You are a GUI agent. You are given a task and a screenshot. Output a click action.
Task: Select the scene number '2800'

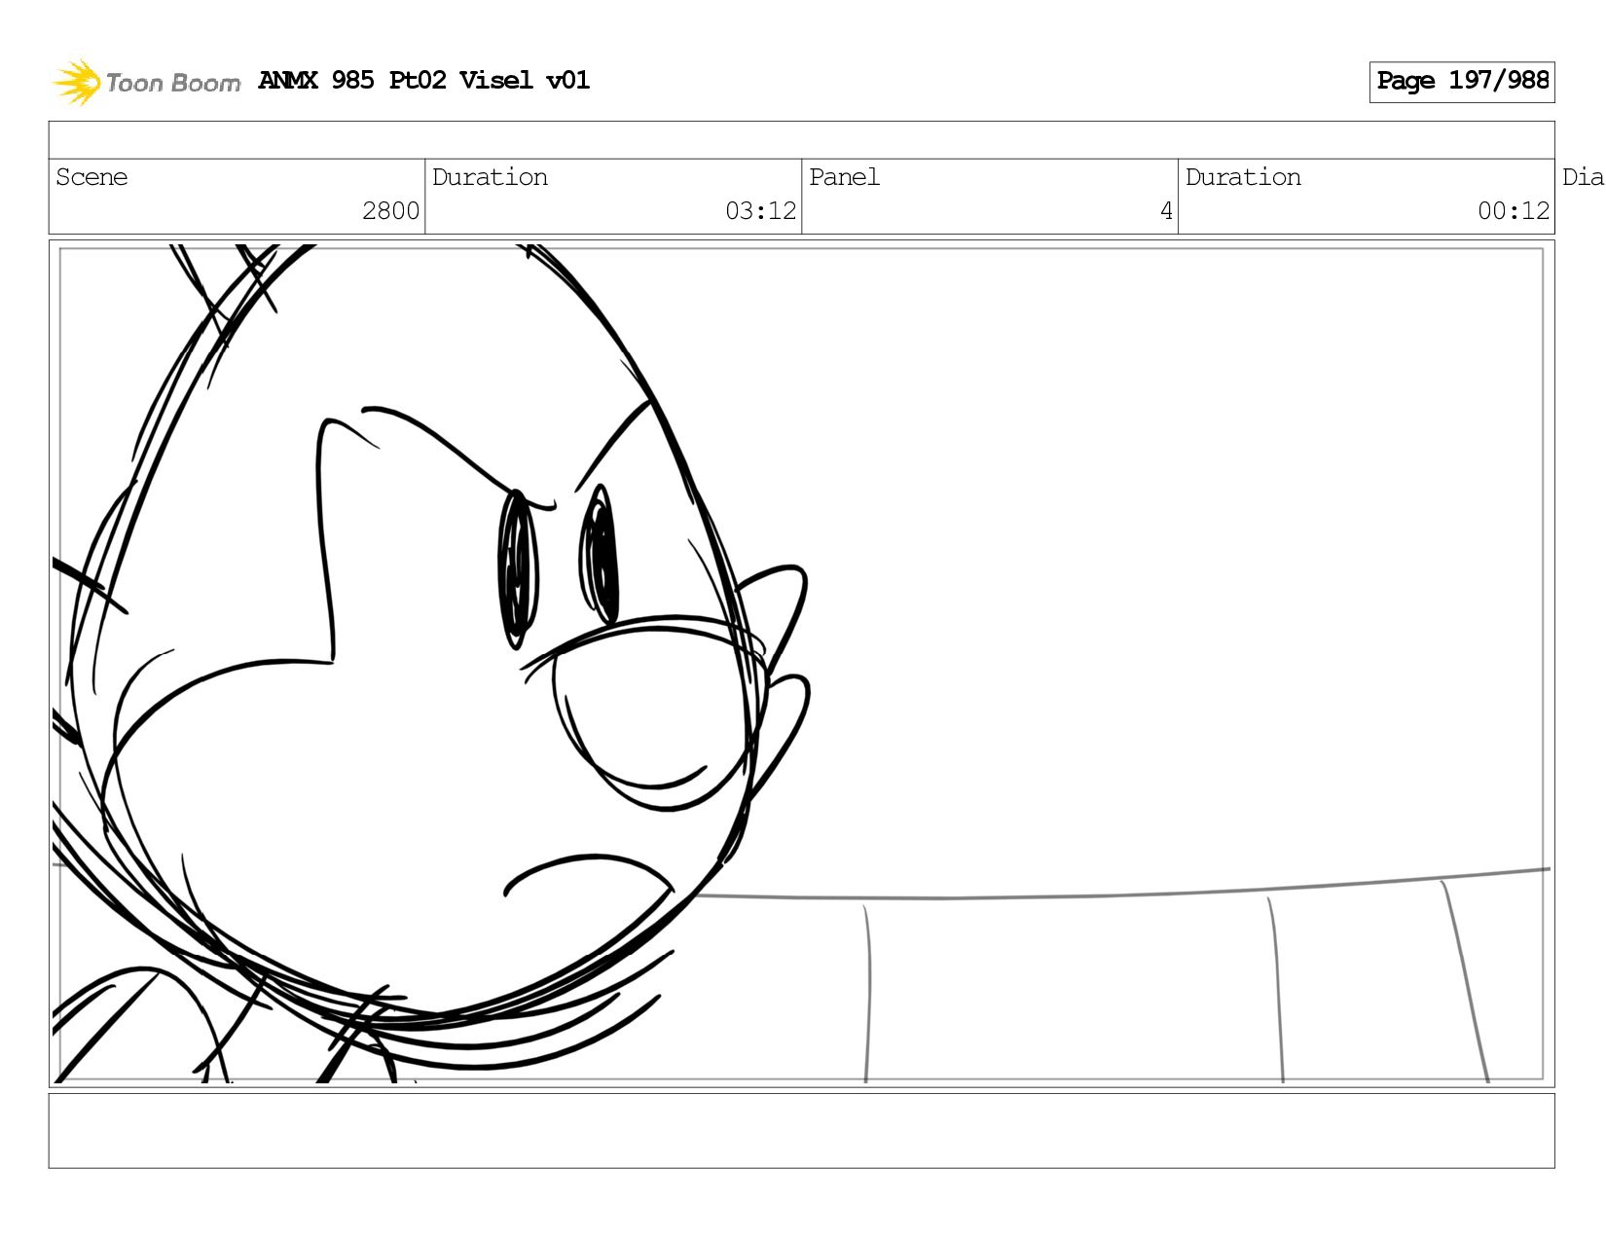(x=390, y=210)
